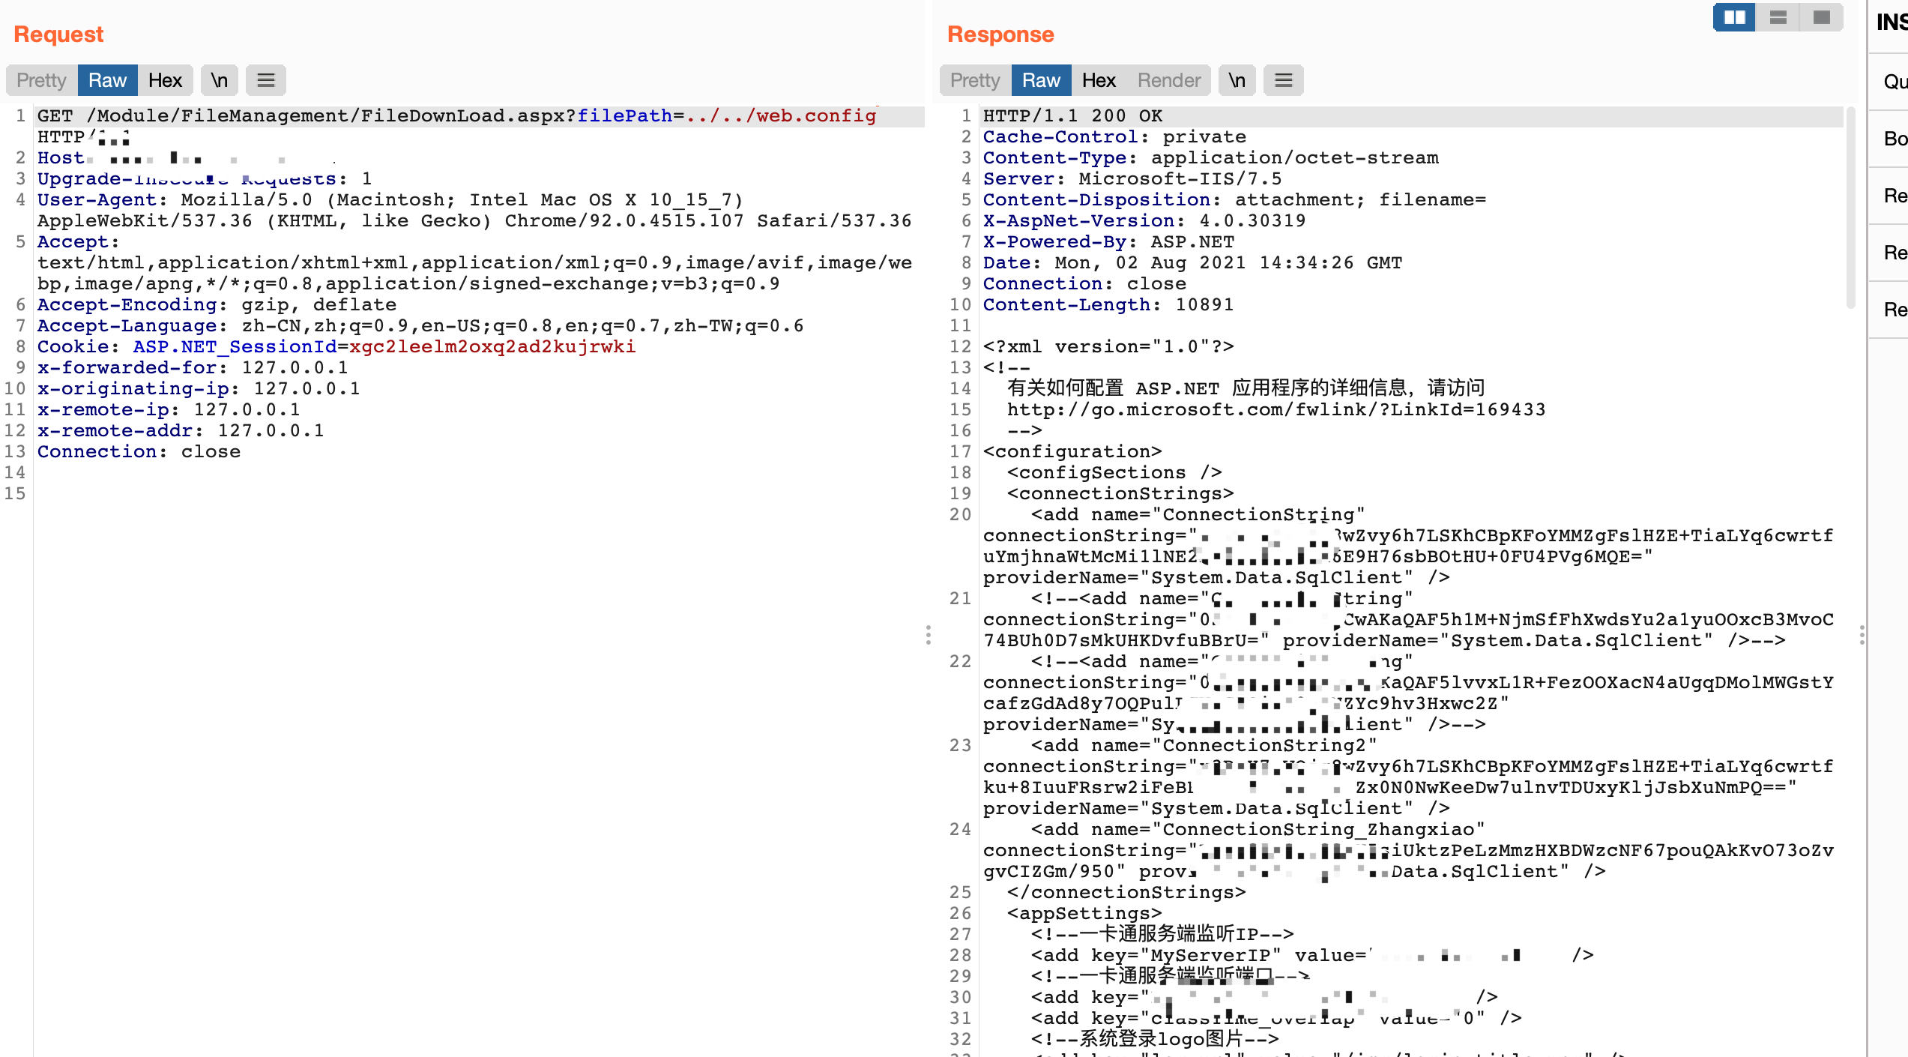Select Raw tab in Request pane
Viewport: 1908px width, 1057px height.
(107, 80)
